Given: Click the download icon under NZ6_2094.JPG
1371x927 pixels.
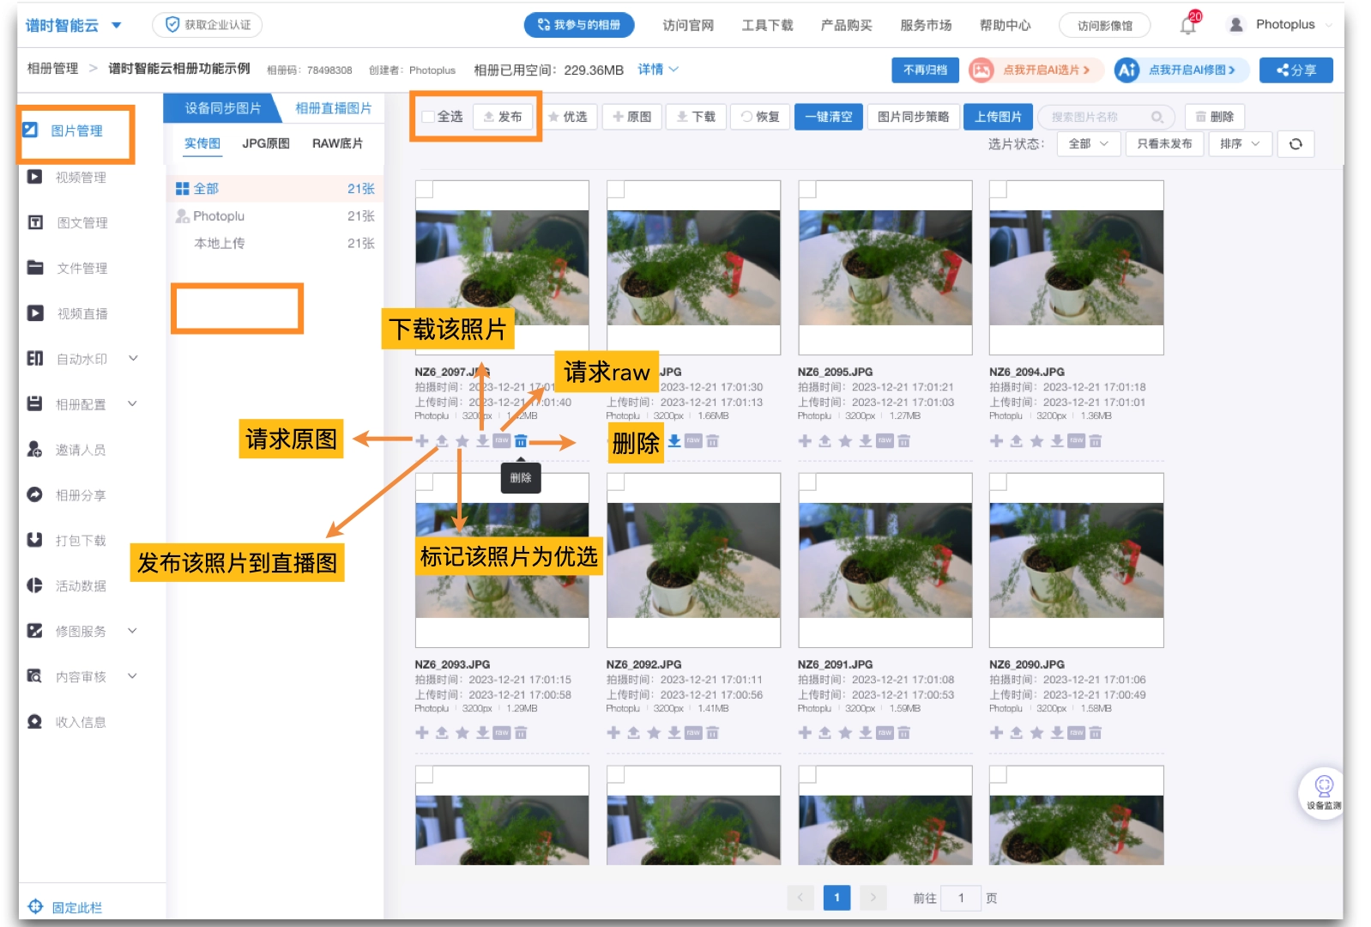Looking at the screenshot, I should click(1057, 441).
